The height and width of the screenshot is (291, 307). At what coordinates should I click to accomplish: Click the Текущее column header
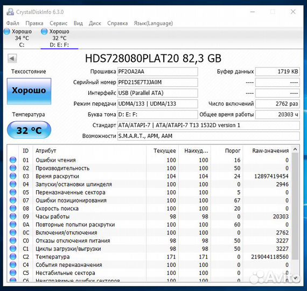[x=162, y=151]
